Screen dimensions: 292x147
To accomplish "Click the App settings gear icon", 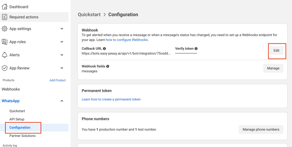I will [5, 29].
